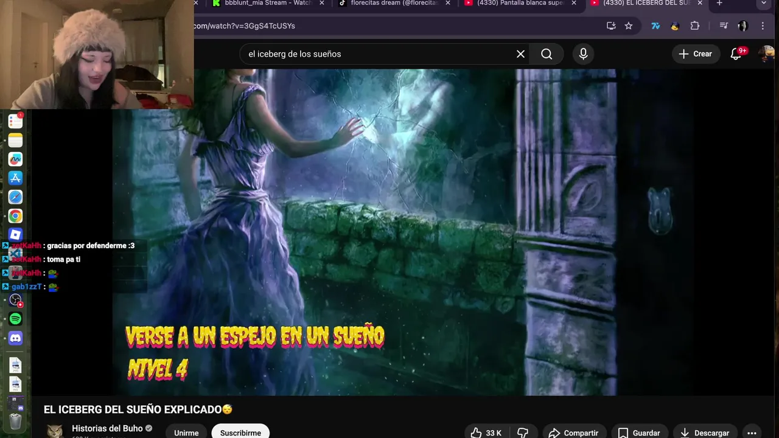Start voice search with the microphone icon
Image resolution: width=779 pixels, height=438 pixels.
583,54
